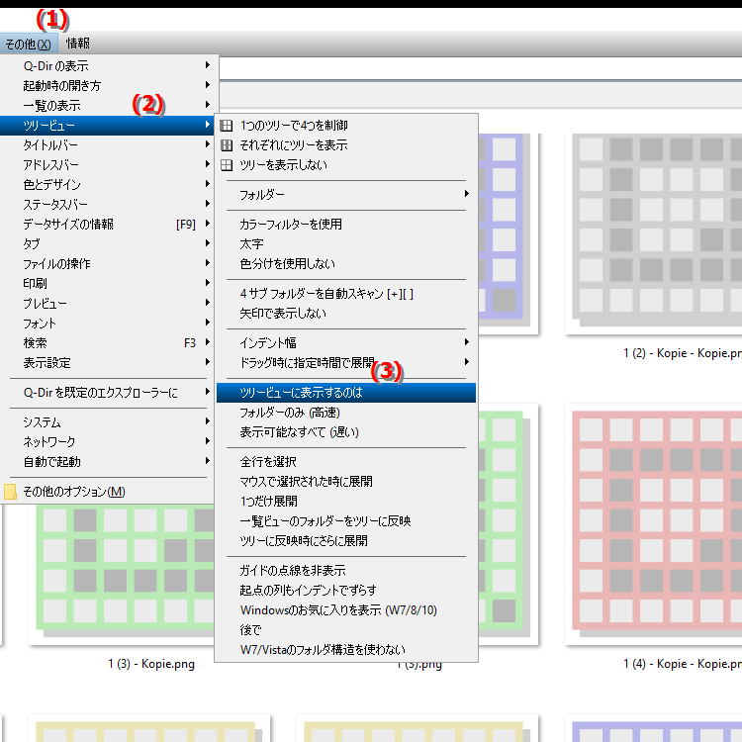
Task: Toggle ガイドの点線を非表示
Action: coord(346,571)
